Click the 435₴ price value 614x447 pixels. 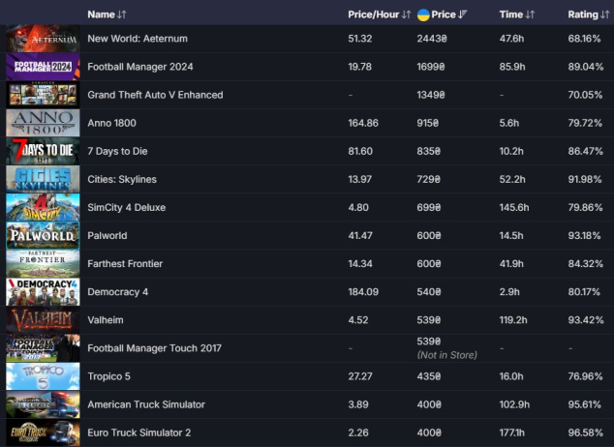[428, 376]
